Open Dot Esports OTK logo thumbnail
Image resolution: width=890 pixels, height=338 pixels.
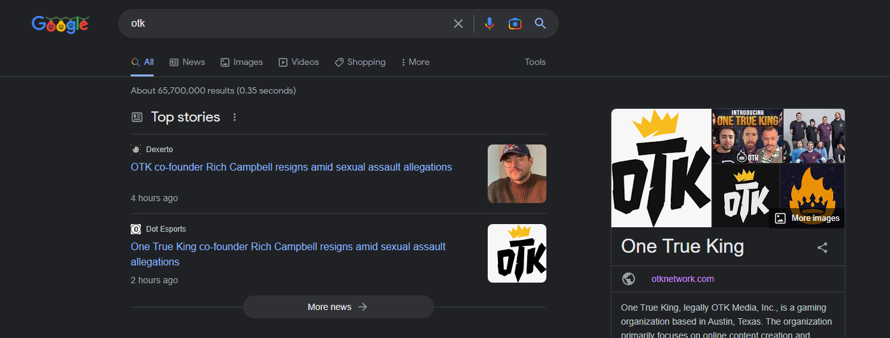click(x=517, y=253)
